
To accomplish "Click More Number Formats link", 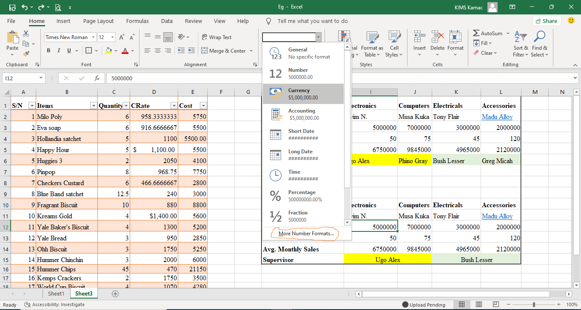I will [305, 234].
